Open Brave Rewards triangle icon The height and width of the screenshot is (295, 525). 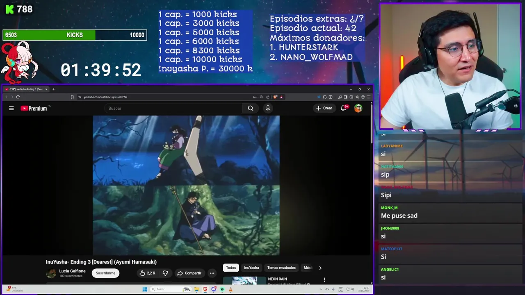pos(281,97)
